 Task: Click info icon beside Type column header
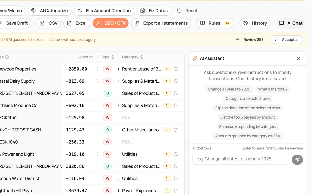click(113, 57)
